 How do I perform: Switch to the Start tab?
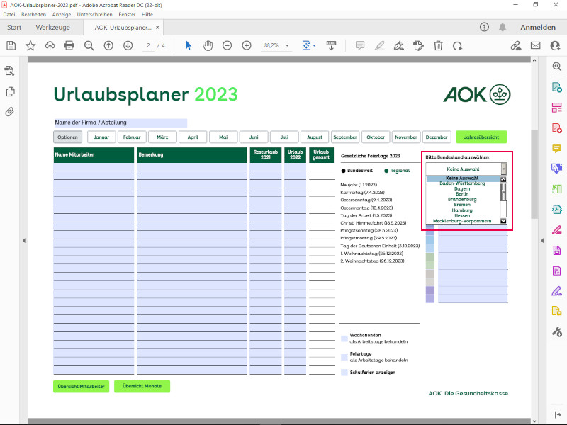point(14,28)
